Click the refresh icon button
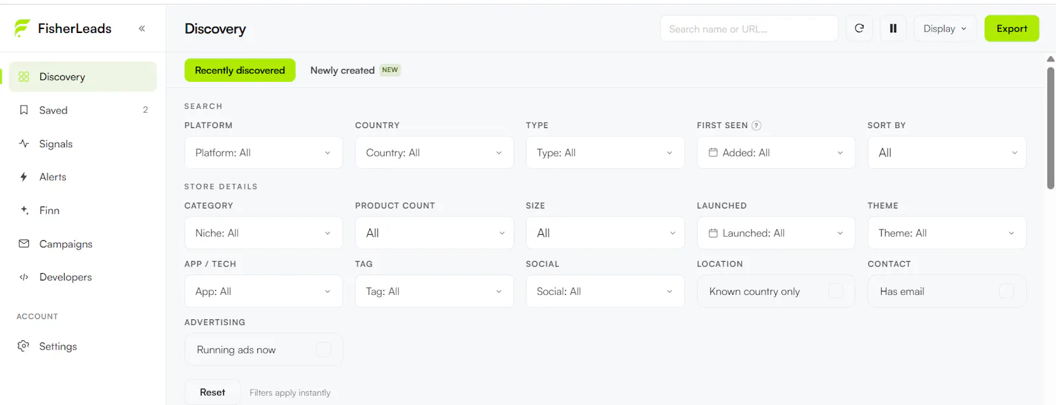This screenshot has width=1056, height=405. coord(859,28)
